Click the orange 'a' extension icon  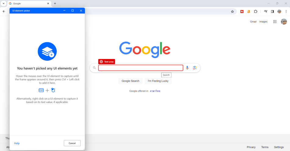249,12
